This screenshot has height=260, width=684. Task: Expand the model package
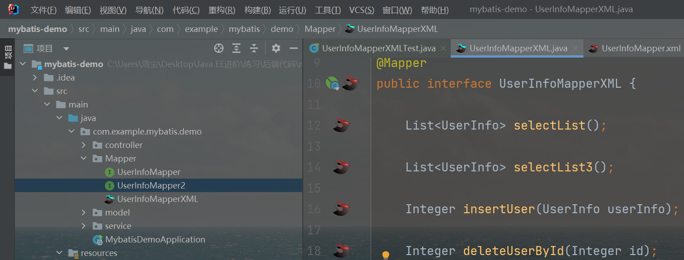coord(83,213)
